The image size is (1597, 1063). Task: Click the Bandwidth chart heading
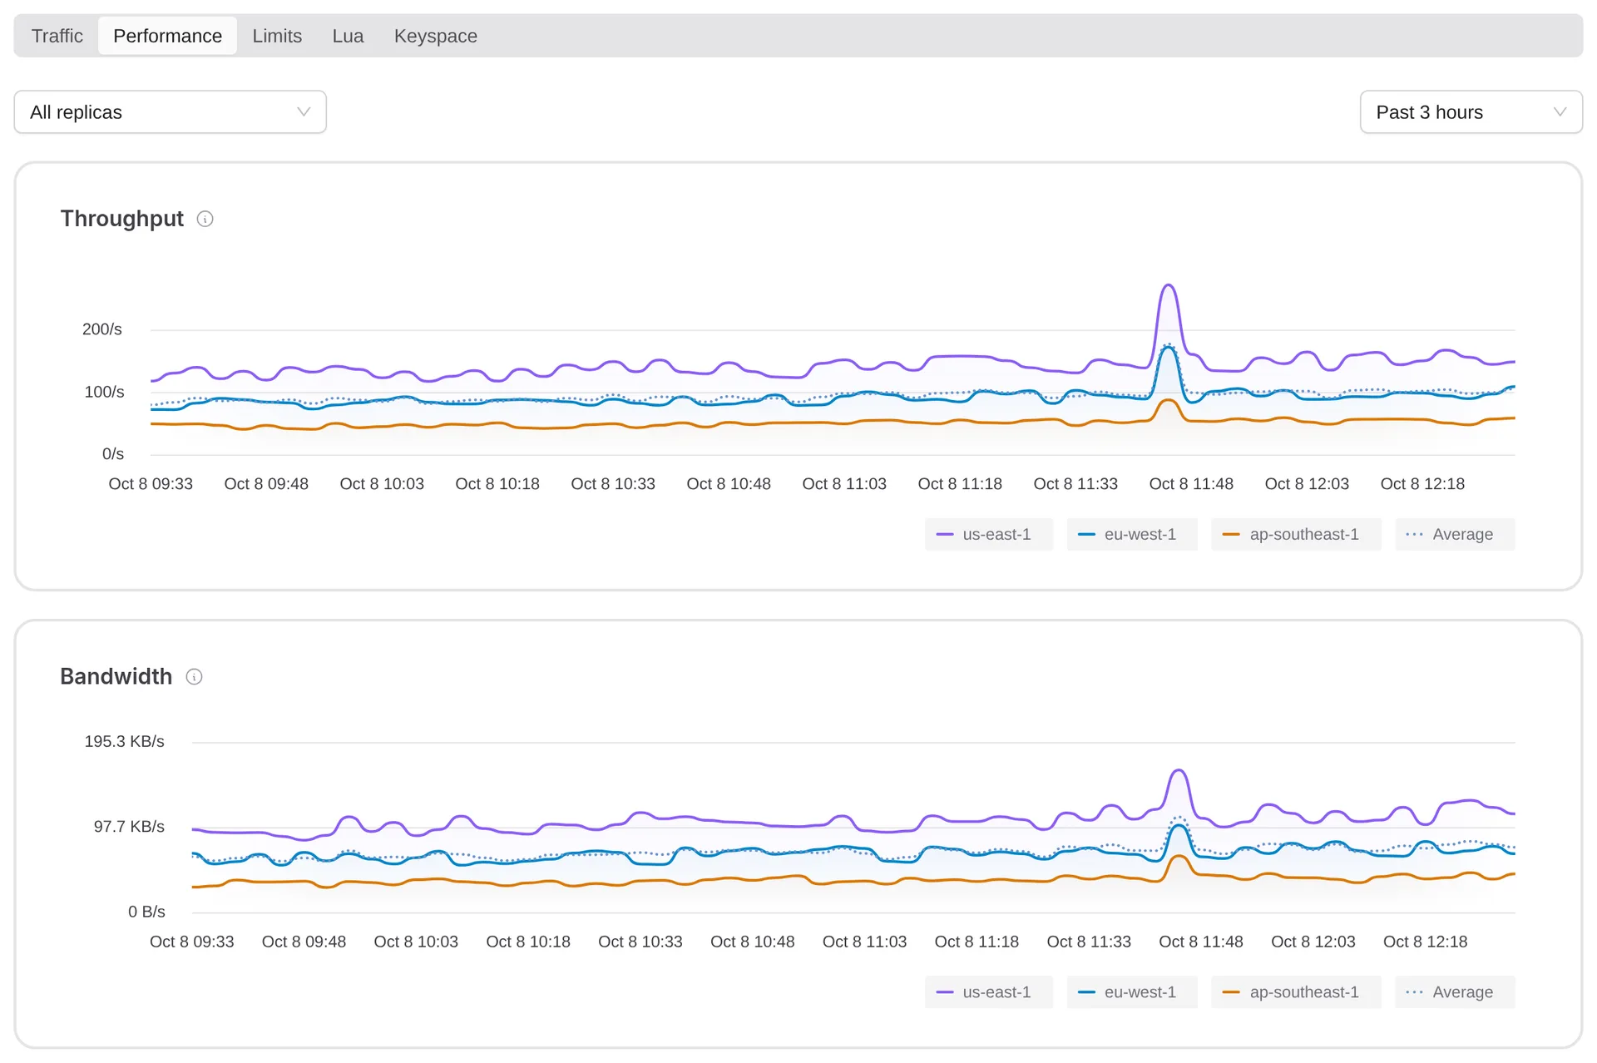(x=116, y=677)
